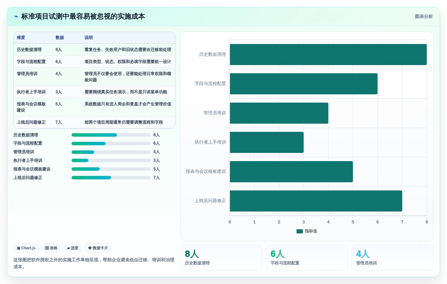The height and width of the screenshot is (284, 447).
Task: Click the description starting 前两个项目周期
Action: click(x=124, y=122)
